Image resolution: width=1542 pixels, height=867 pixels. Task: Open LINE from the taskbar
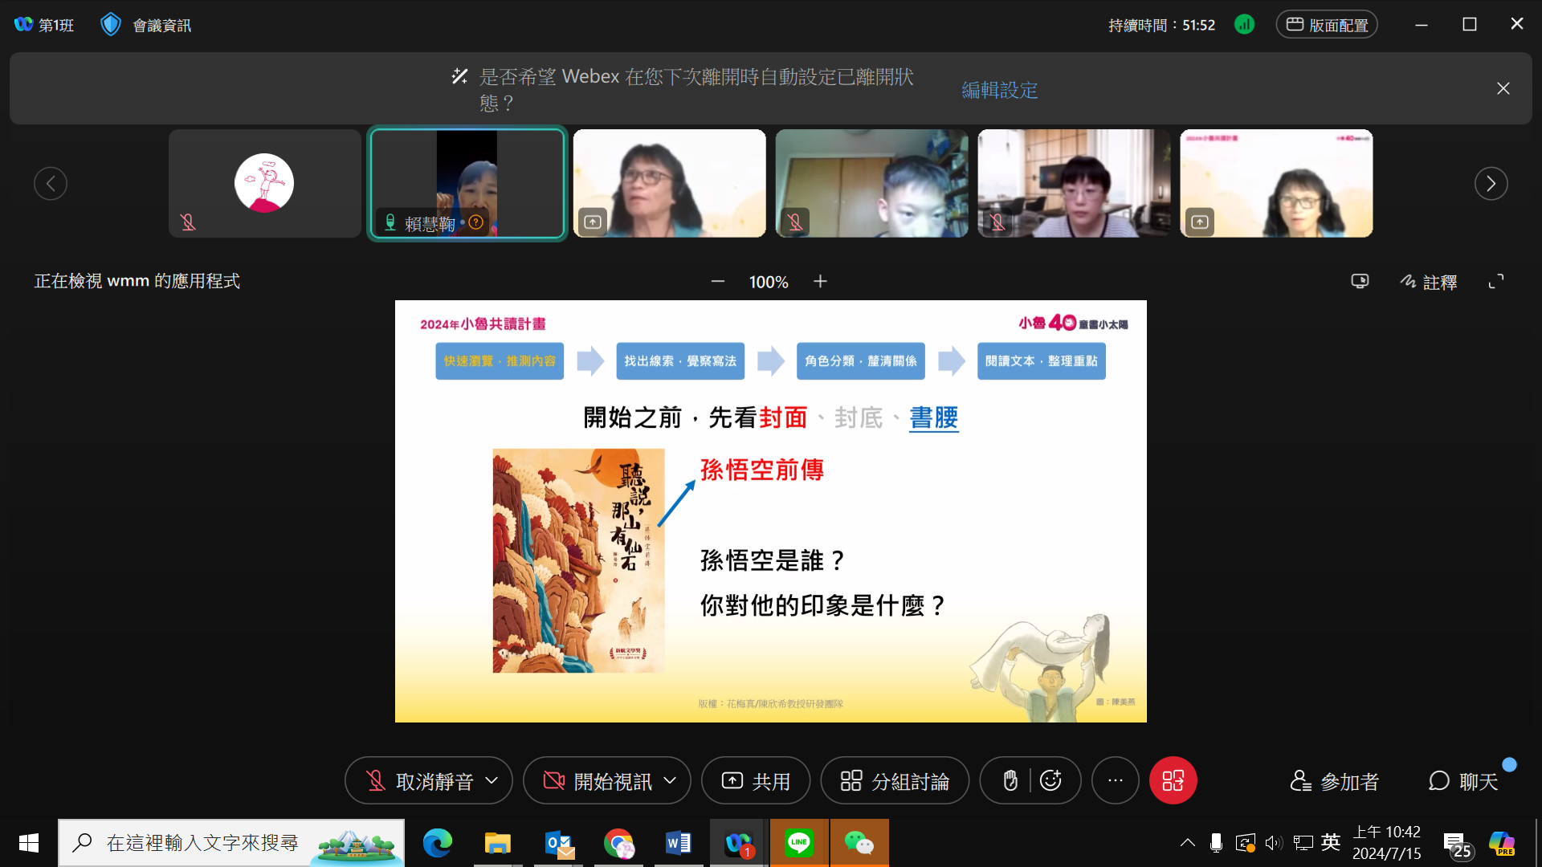coord(799,843)
